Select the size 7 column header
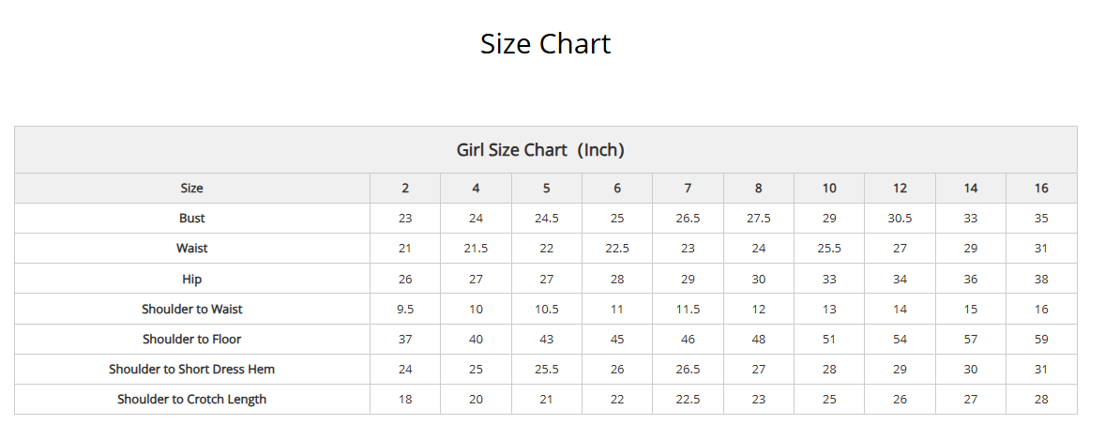 pyautogui.click(x=688, y=189)
